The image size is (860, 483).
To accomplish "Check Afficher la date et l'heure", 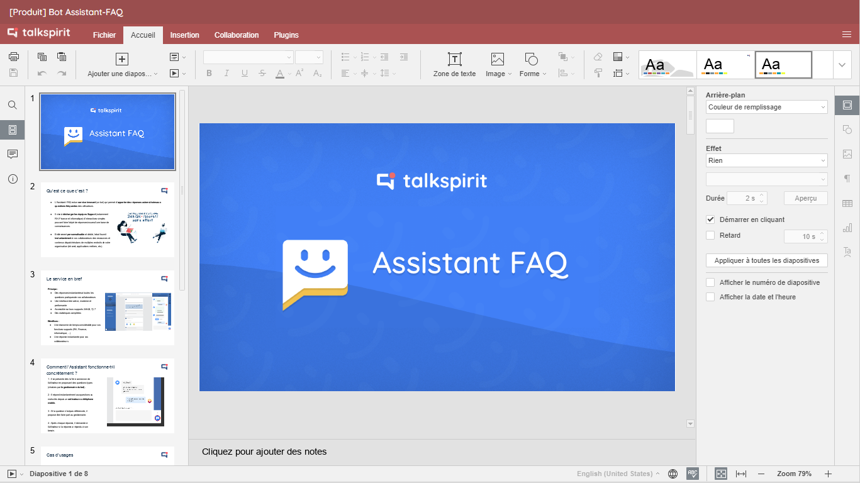I will 710,297.
